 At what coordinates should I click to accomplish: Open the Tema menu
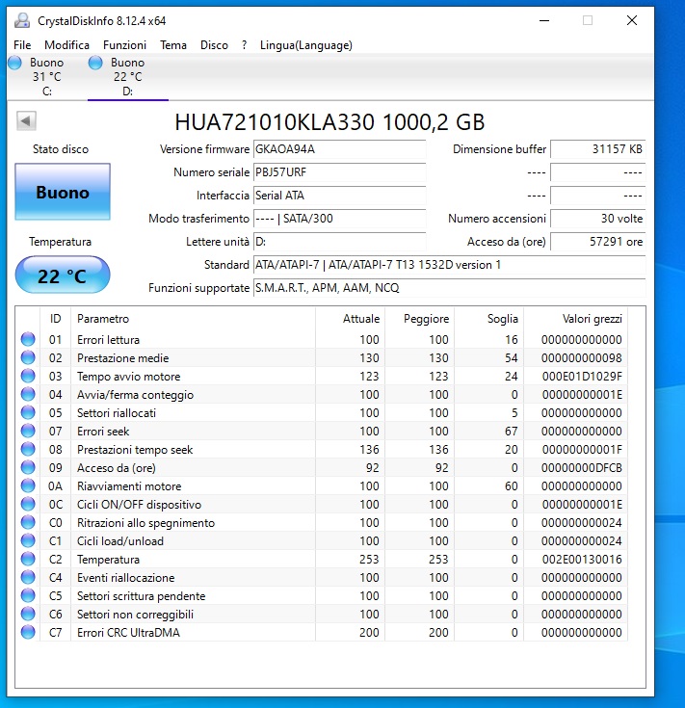[173, 45]
